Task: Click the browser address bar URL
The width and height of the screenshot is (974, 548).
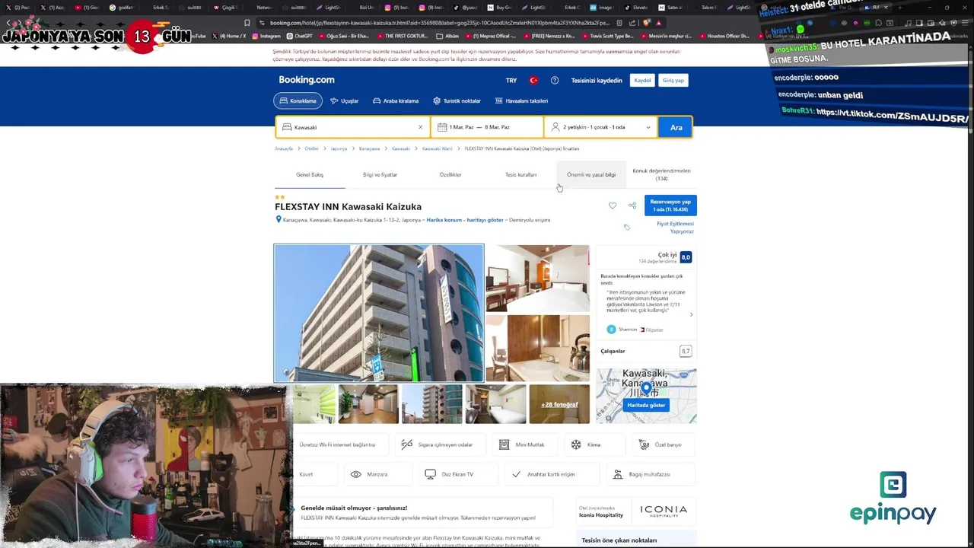Action: coord(439,23)
